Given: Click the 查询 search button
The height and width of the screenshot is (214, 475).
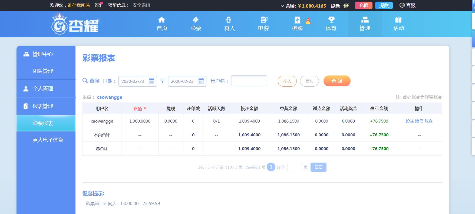Looking at the screenshot, I should coord(337,81).
